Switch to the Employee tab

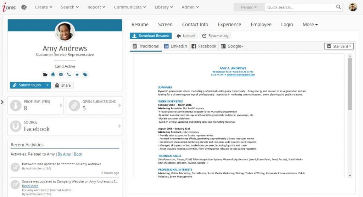[261, 24]
